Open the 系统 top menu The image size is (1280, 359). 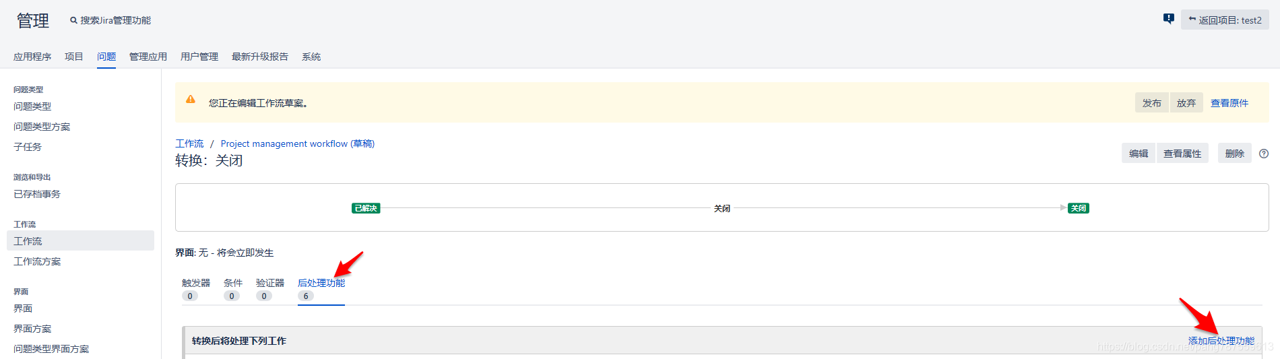pyautogui.click(x=311, y=57)
